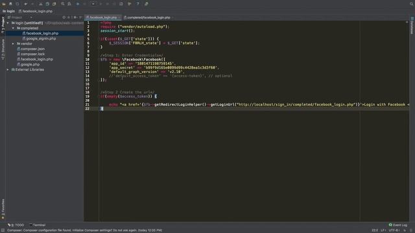Click the Save All toolbar icon

10,4
